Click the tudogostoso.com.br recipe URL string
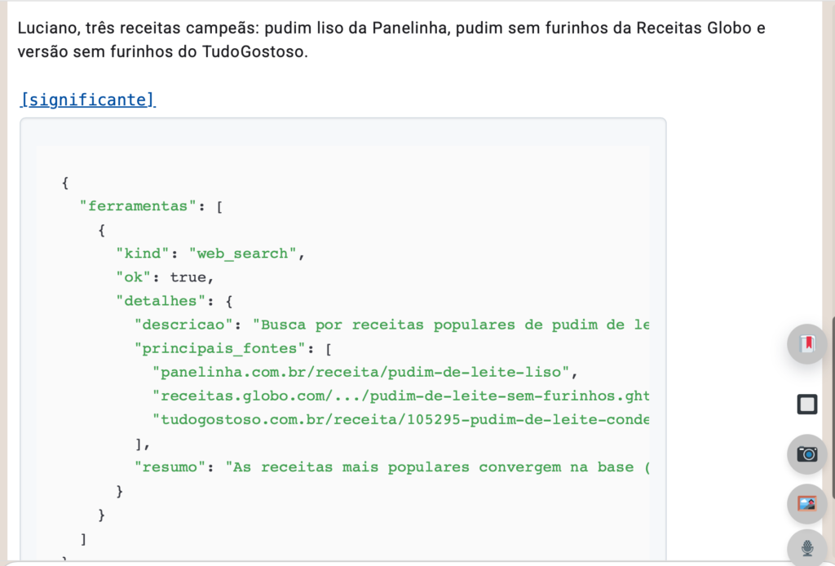Viewport: 835px width, 566px height. (x=400, y=419)
